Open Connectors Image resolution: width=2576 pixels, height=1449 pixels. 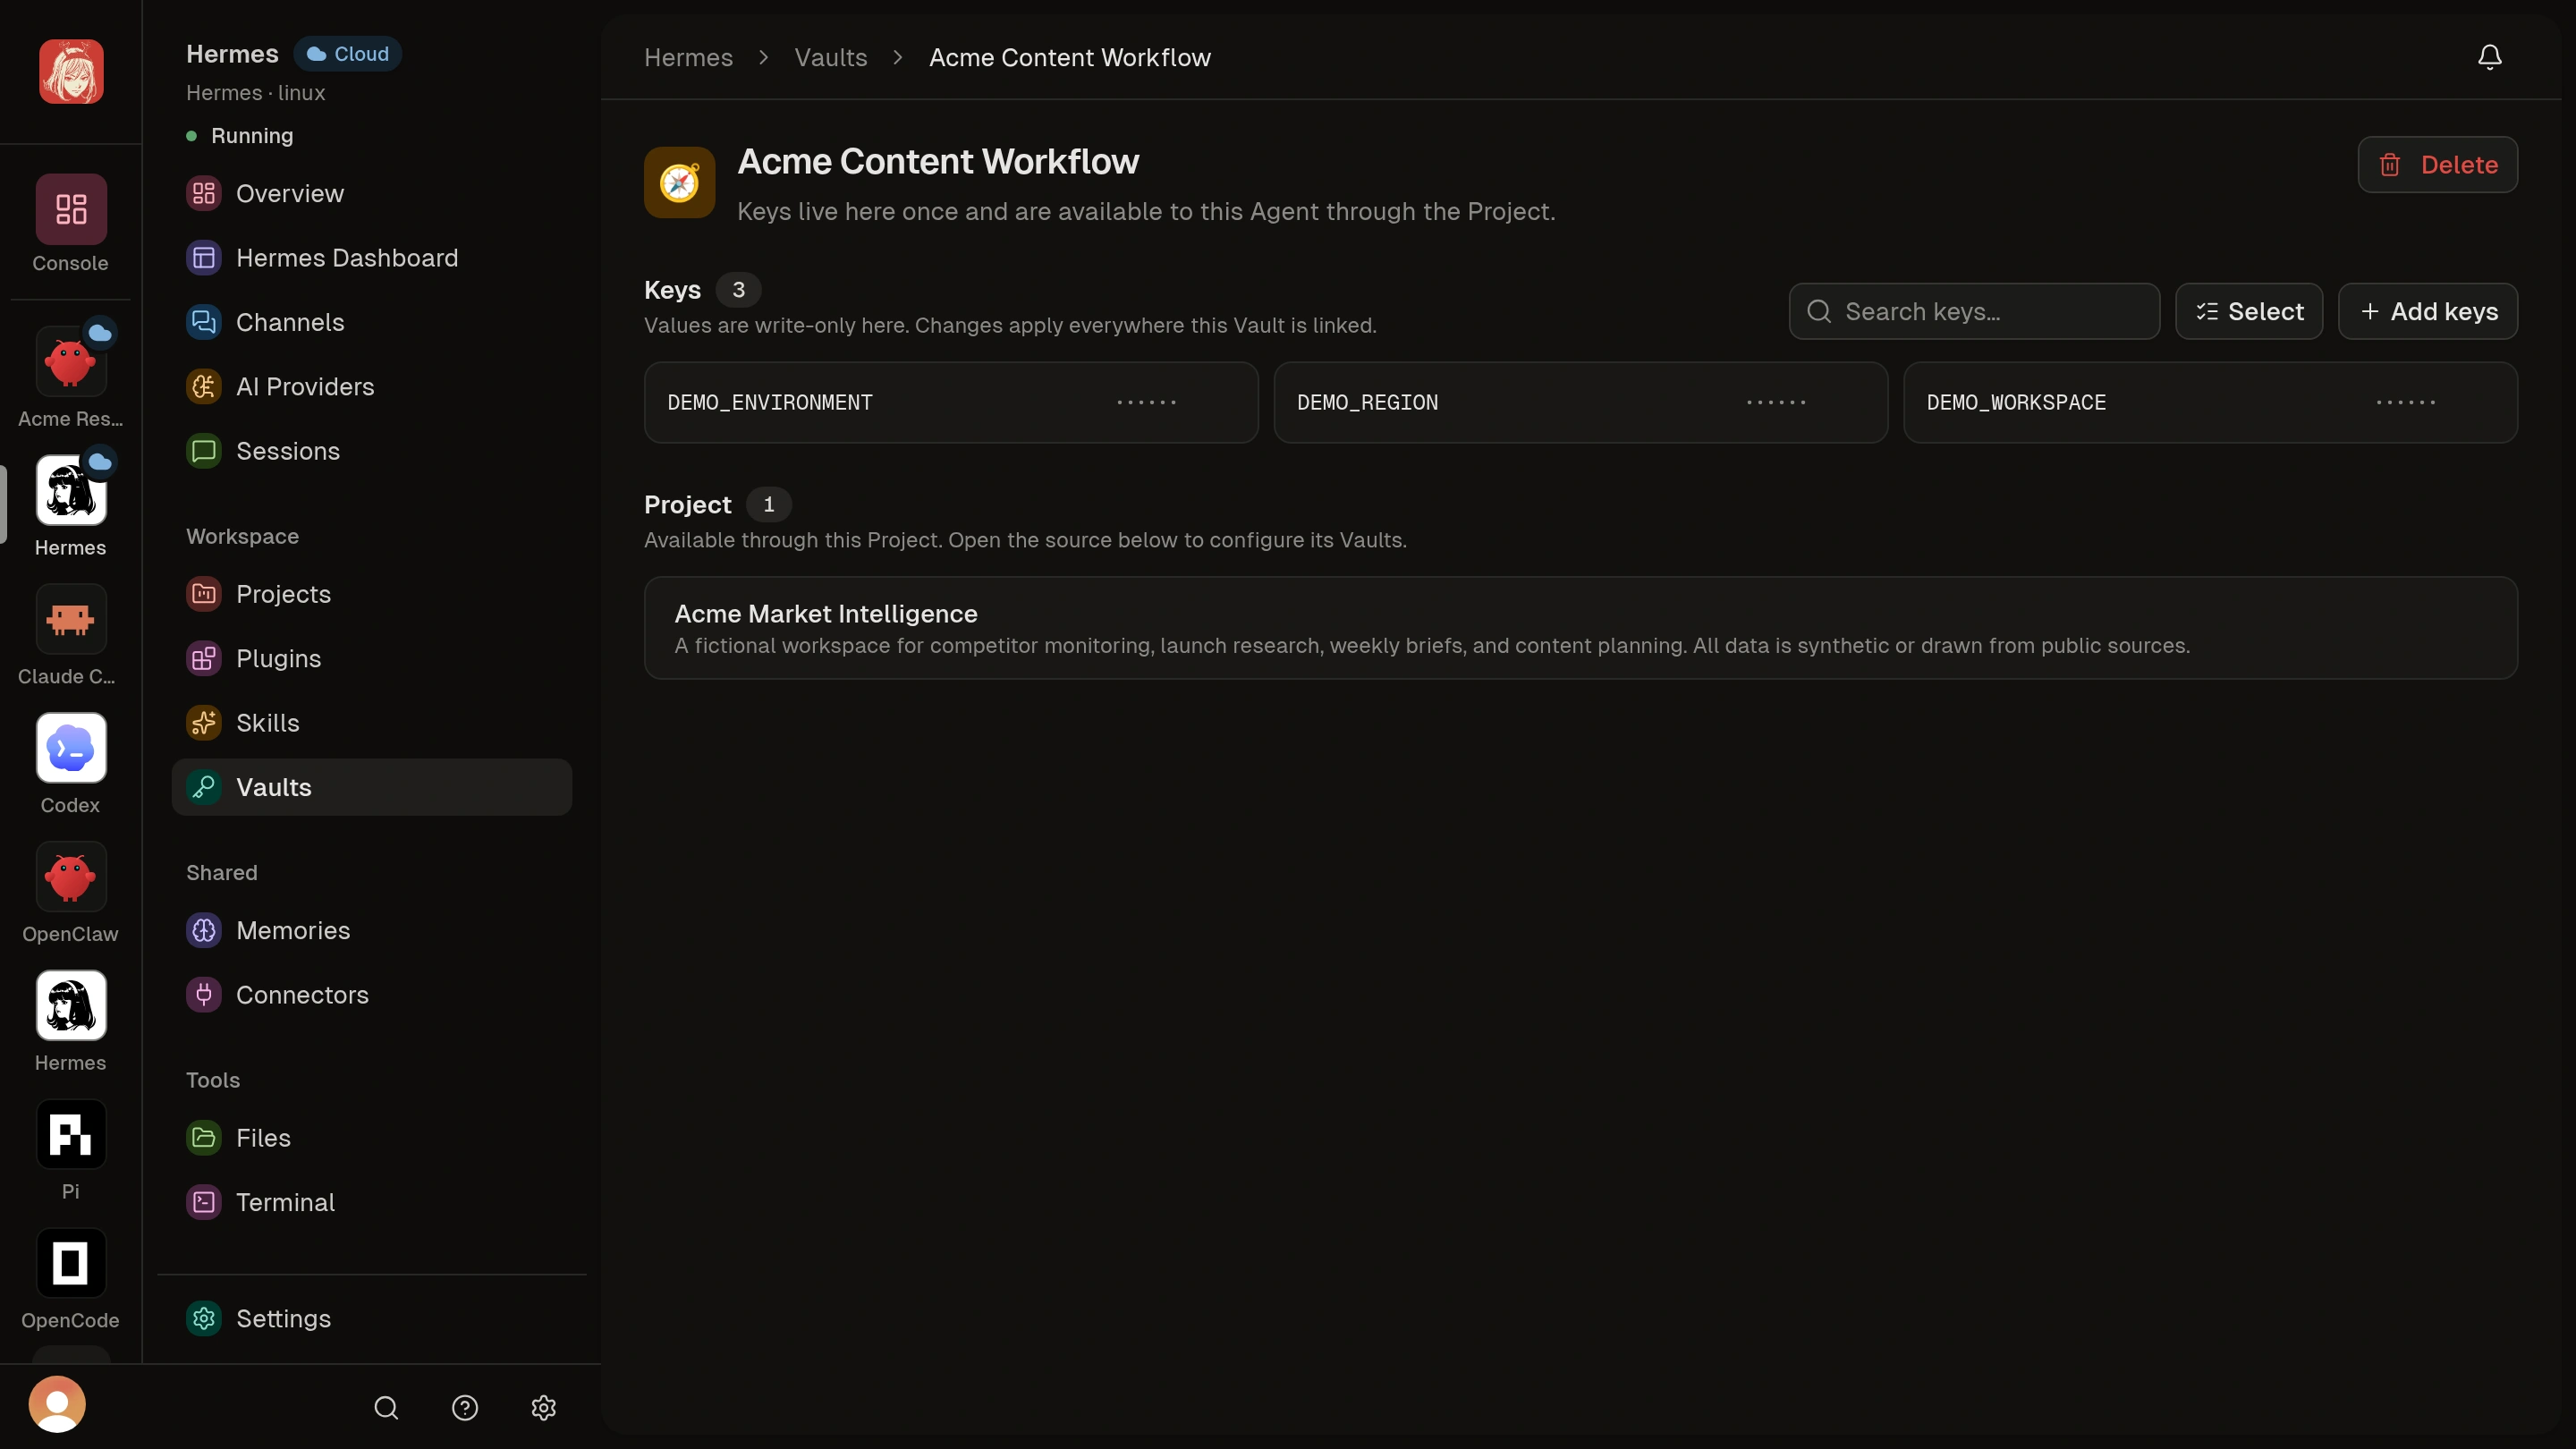click(x=372, y=995)
